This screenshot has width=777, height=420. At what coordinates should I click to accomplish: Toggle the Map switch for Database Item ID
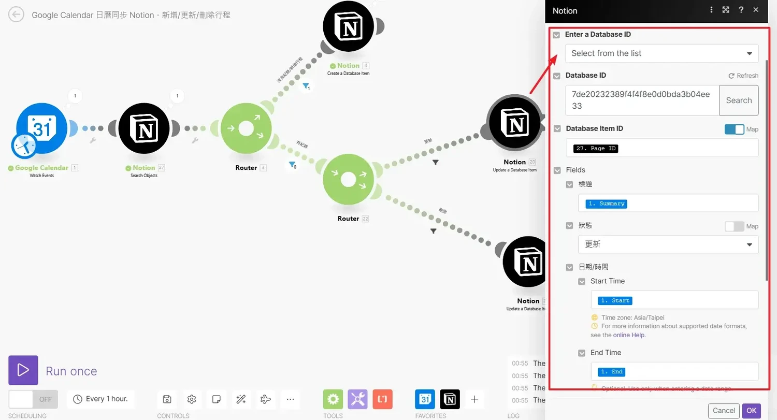pyautogui.click(x=734, y=129)
